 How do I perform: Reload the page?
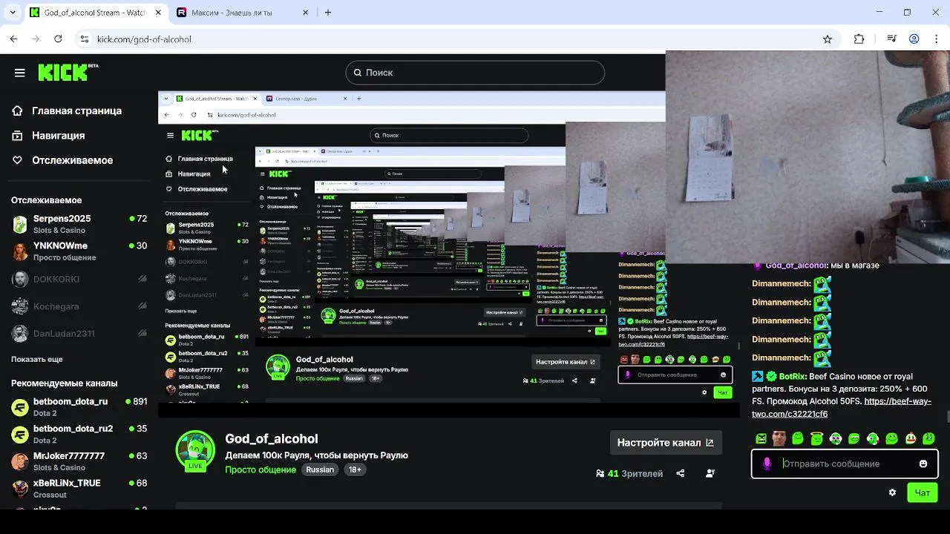[58, 39]
